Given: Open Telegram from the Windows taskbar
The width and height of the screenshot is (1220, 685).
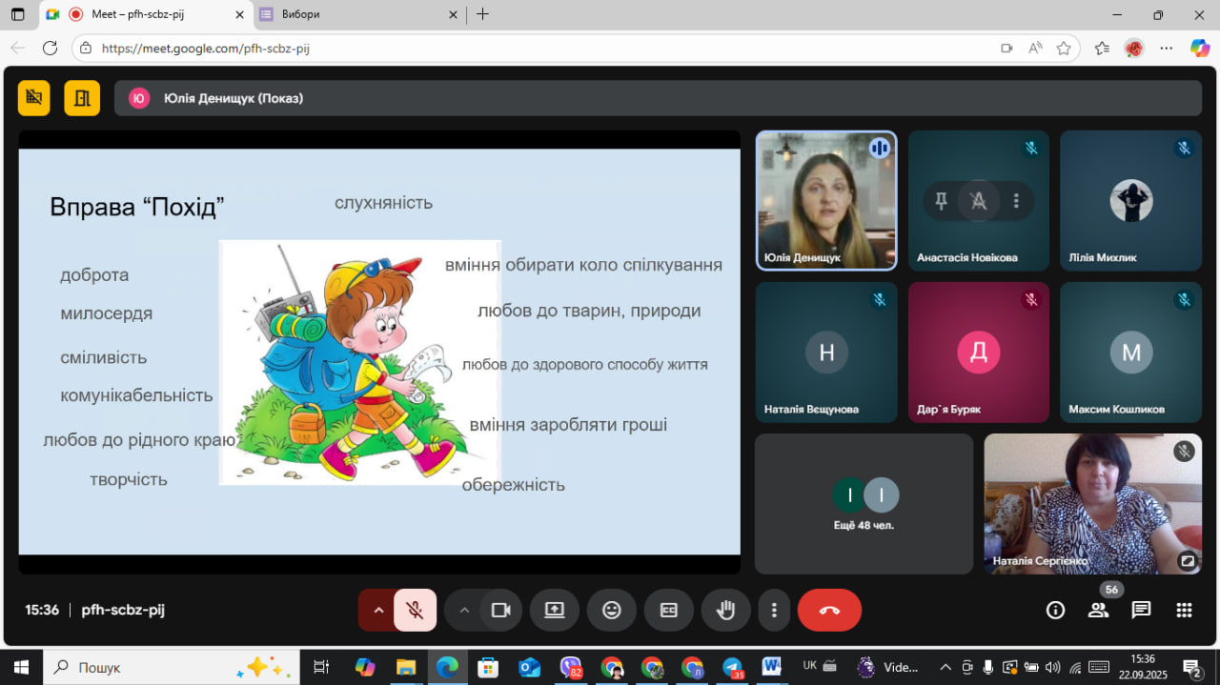Looking at the screenshot, I should pos(732,667).
